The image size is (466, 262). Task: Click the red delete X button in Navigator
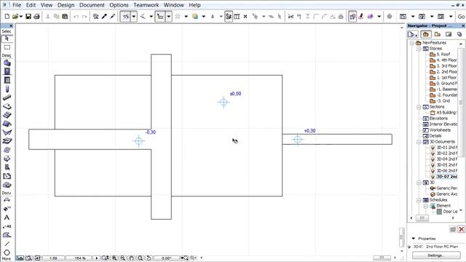461,229
